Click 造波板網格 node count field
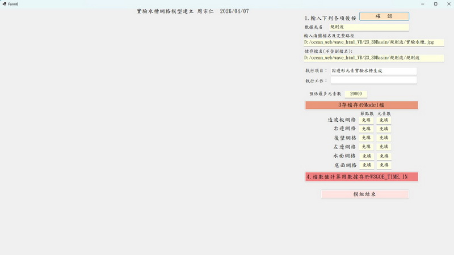This screenshot has height=255, width=454. point(366,120)
